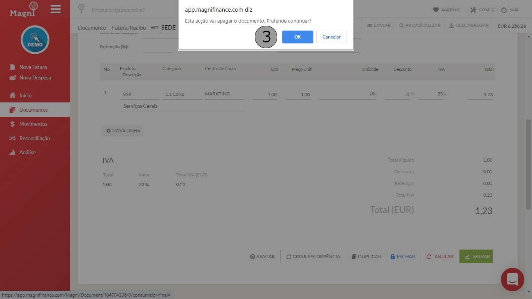Open the DEMO profile avatar
The image size is (532, 299).
(x=35, y=40)
